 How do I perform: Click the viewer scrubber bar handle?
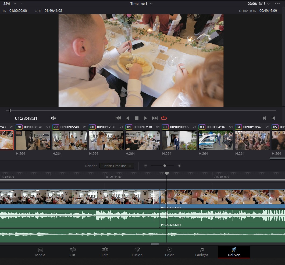coord(10,111)
